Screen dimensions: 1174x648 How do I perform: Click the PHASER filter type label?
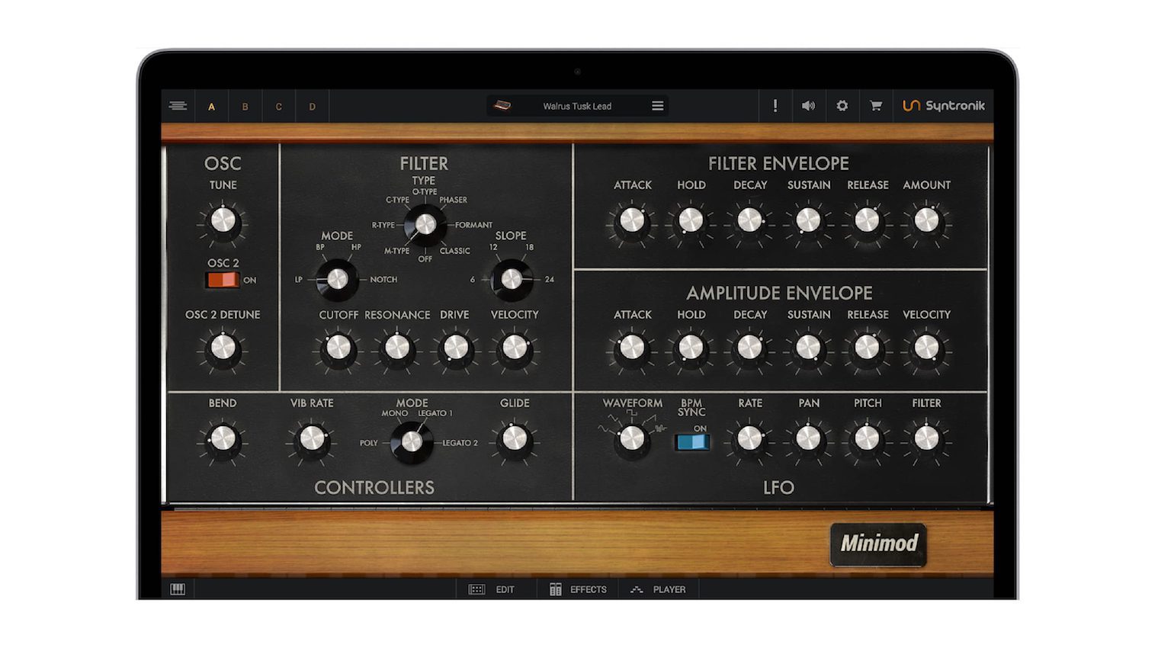point(453,200)
